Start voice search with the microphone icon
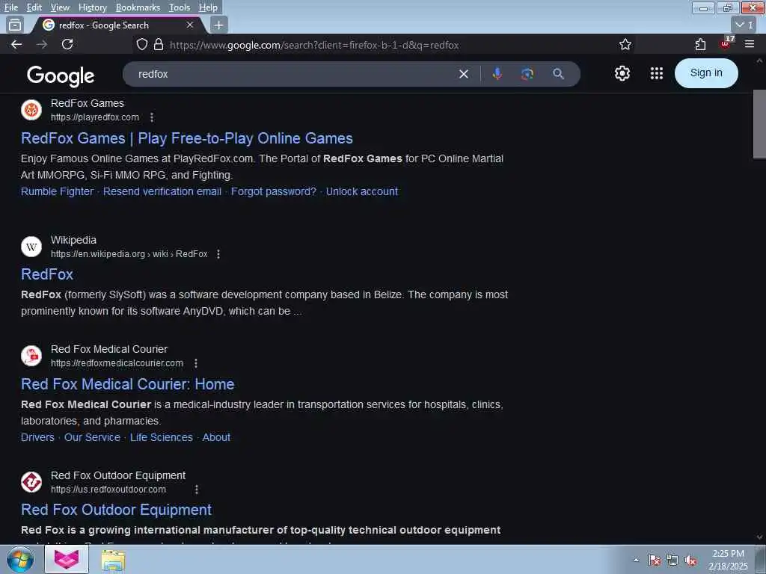766x574 pixels. 497,74
